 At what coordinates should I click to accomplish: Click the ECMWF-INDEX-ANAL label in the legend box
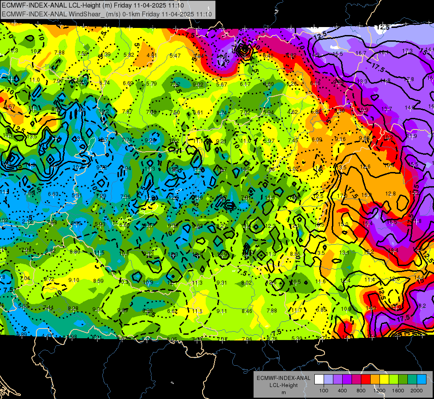coord(283,378)
